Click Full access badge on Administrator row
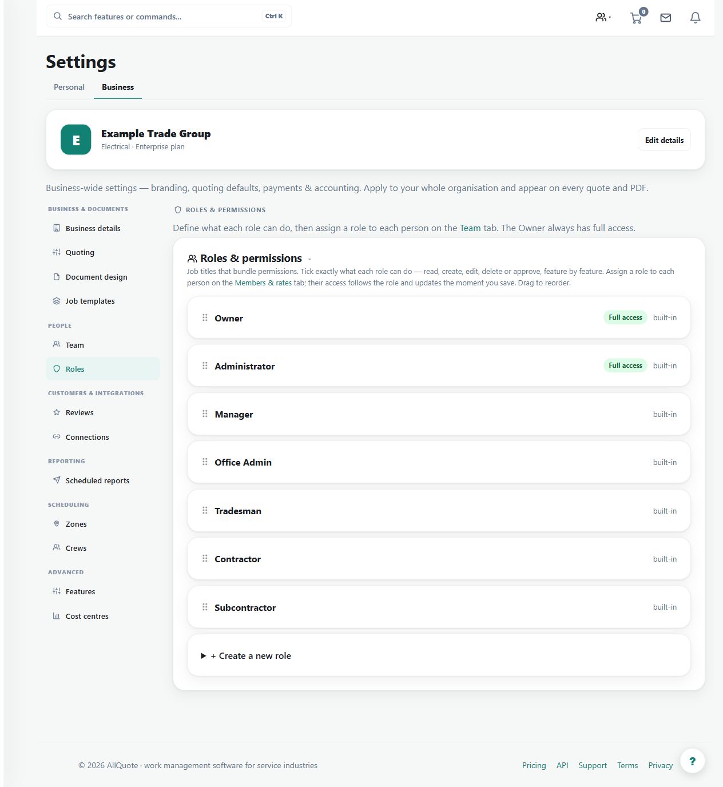 pos(625,365)
